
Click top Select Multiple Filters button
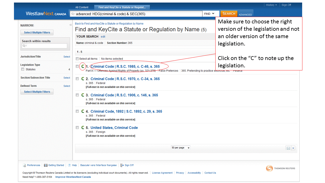tap(37, 33)
